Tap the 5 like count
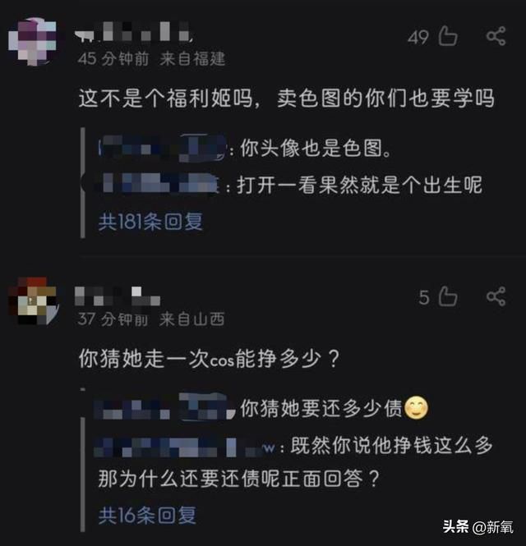 pos(424,298)
